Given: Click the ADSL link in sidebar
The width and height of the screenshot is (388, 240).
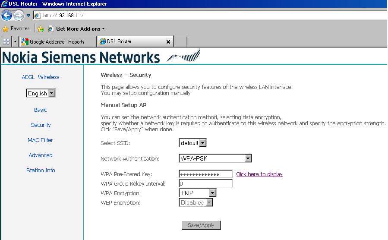Looking at the screenshot, I should (x=28, y=77).
